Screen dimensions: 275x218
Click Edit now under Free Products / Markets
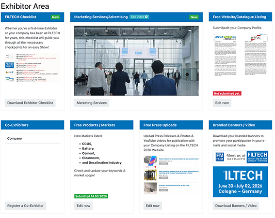(x=83, y=206)
